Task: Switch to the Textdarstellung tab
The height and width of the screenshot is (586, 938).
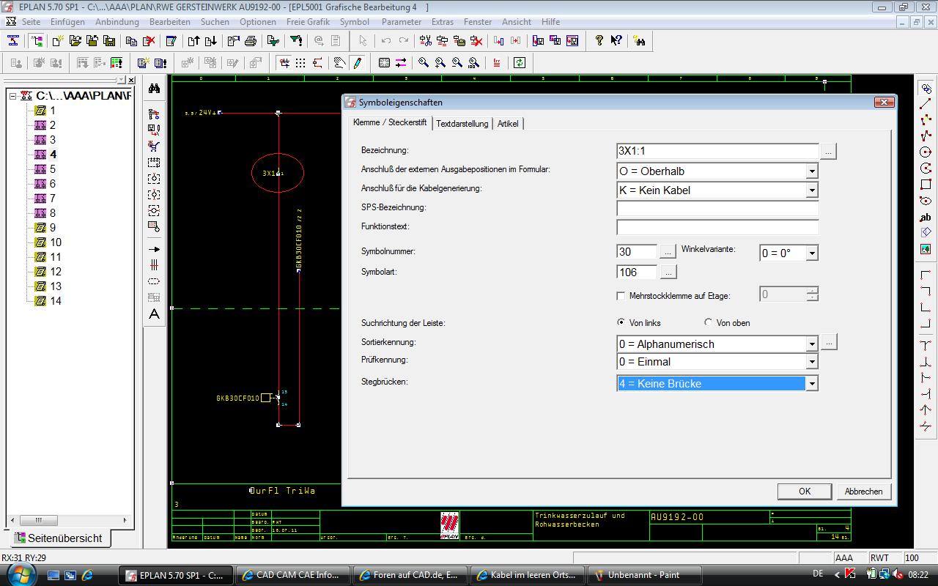Action: click(x=462, y=124)
